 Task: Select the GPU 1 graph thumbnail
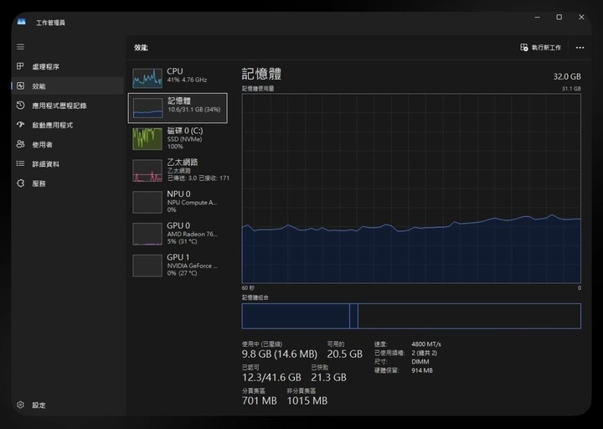[147, 266]
